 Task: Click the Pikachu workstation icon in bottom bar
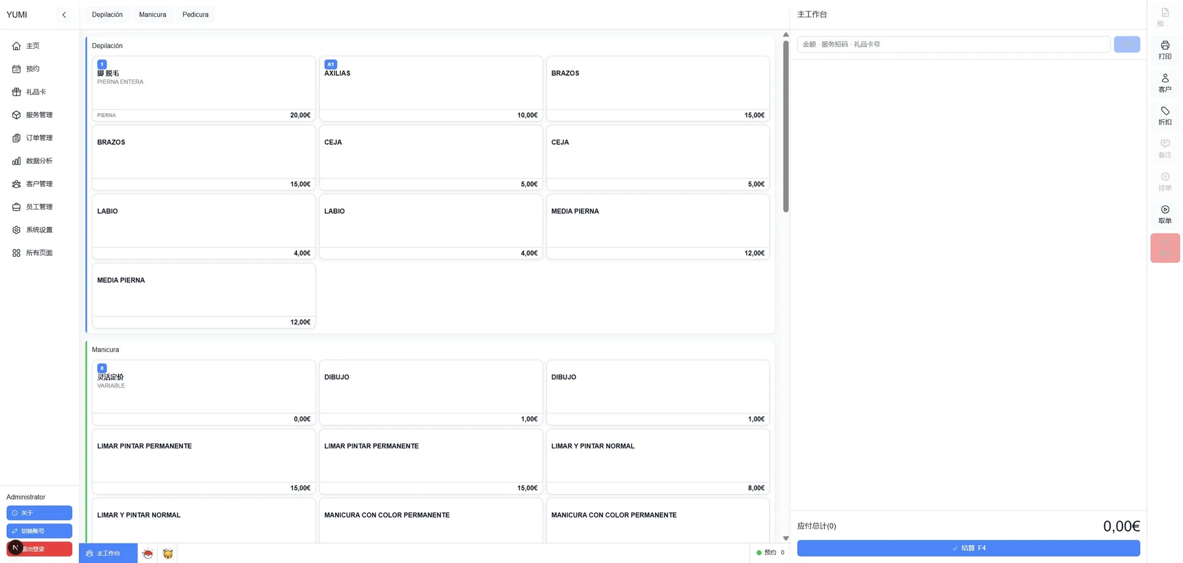pyautogui.click(x=168, y=554)
